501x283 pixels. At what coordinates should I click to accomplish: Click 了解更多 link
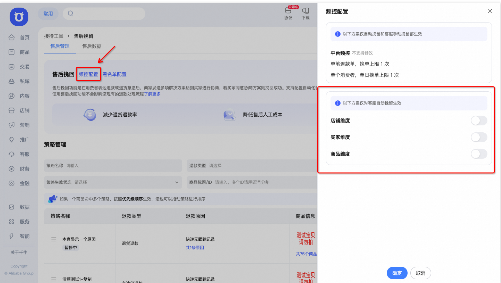point(152,94)
